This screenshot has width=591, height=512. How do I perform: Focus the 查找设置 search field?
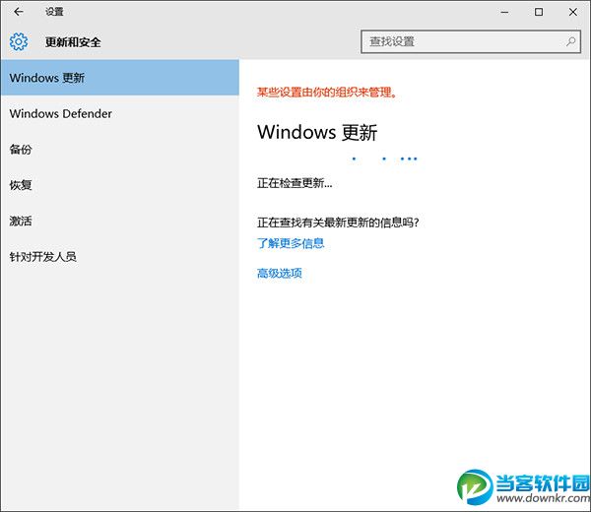point(471,41)
